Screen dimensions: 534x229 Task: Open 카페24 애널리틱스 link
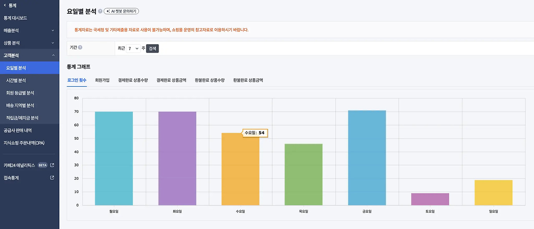[x=19, y=165]
